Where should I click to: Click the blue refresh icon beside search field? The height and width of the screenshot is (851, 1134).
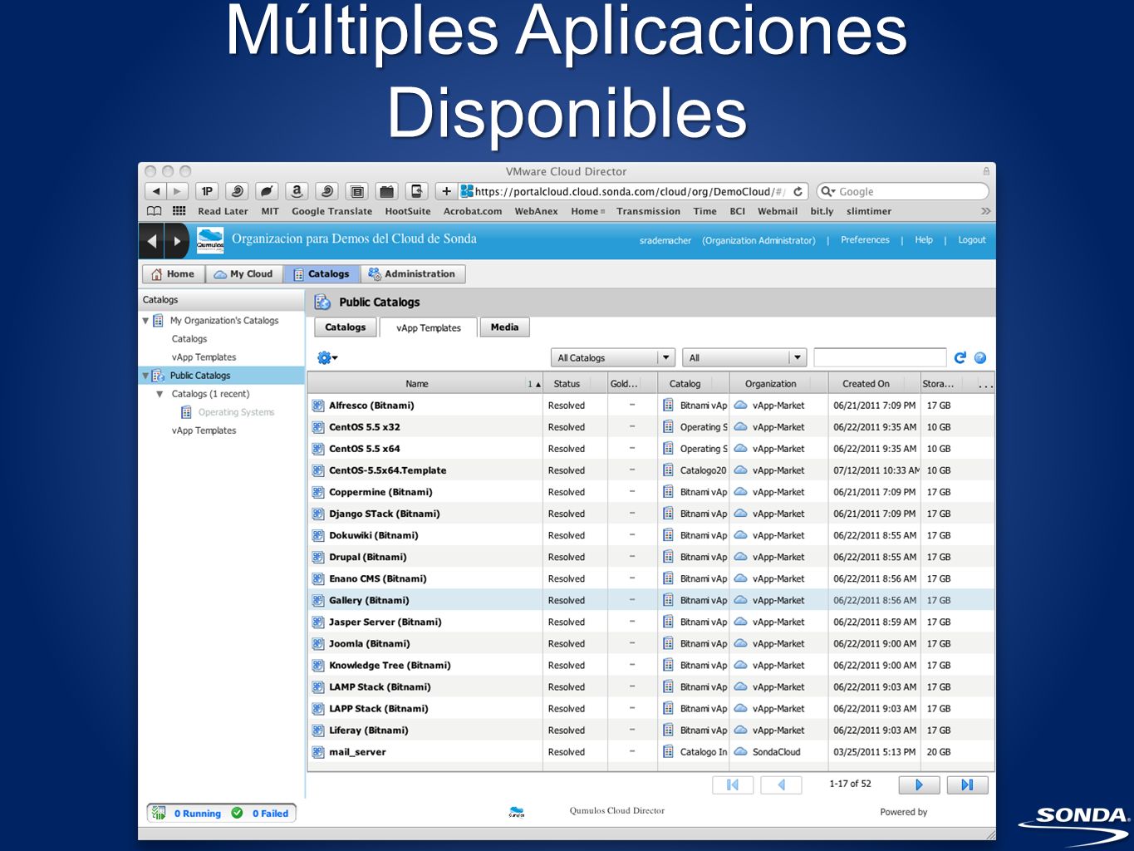click(960, 357)
